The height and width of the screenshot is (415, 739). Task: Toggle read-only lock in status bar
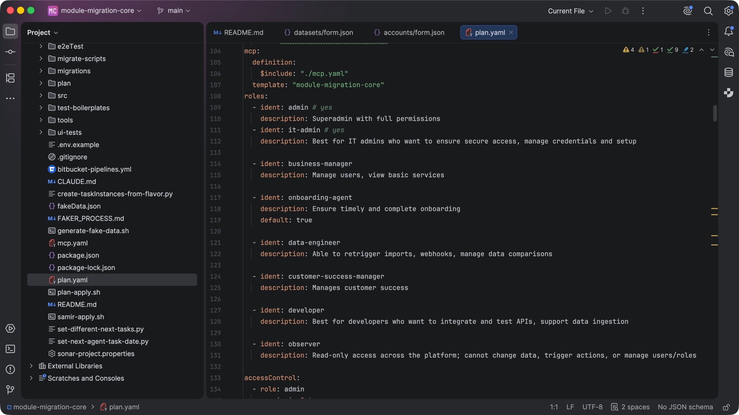(726, 407)
